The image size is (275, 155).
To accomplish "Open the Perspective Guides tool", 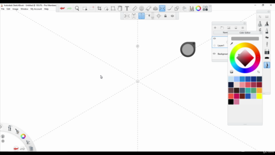I will tap(156, 8).
